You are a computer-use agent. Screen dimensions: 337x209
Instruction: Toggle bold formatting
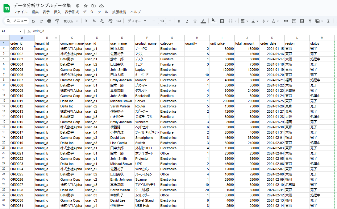point(179,21)
